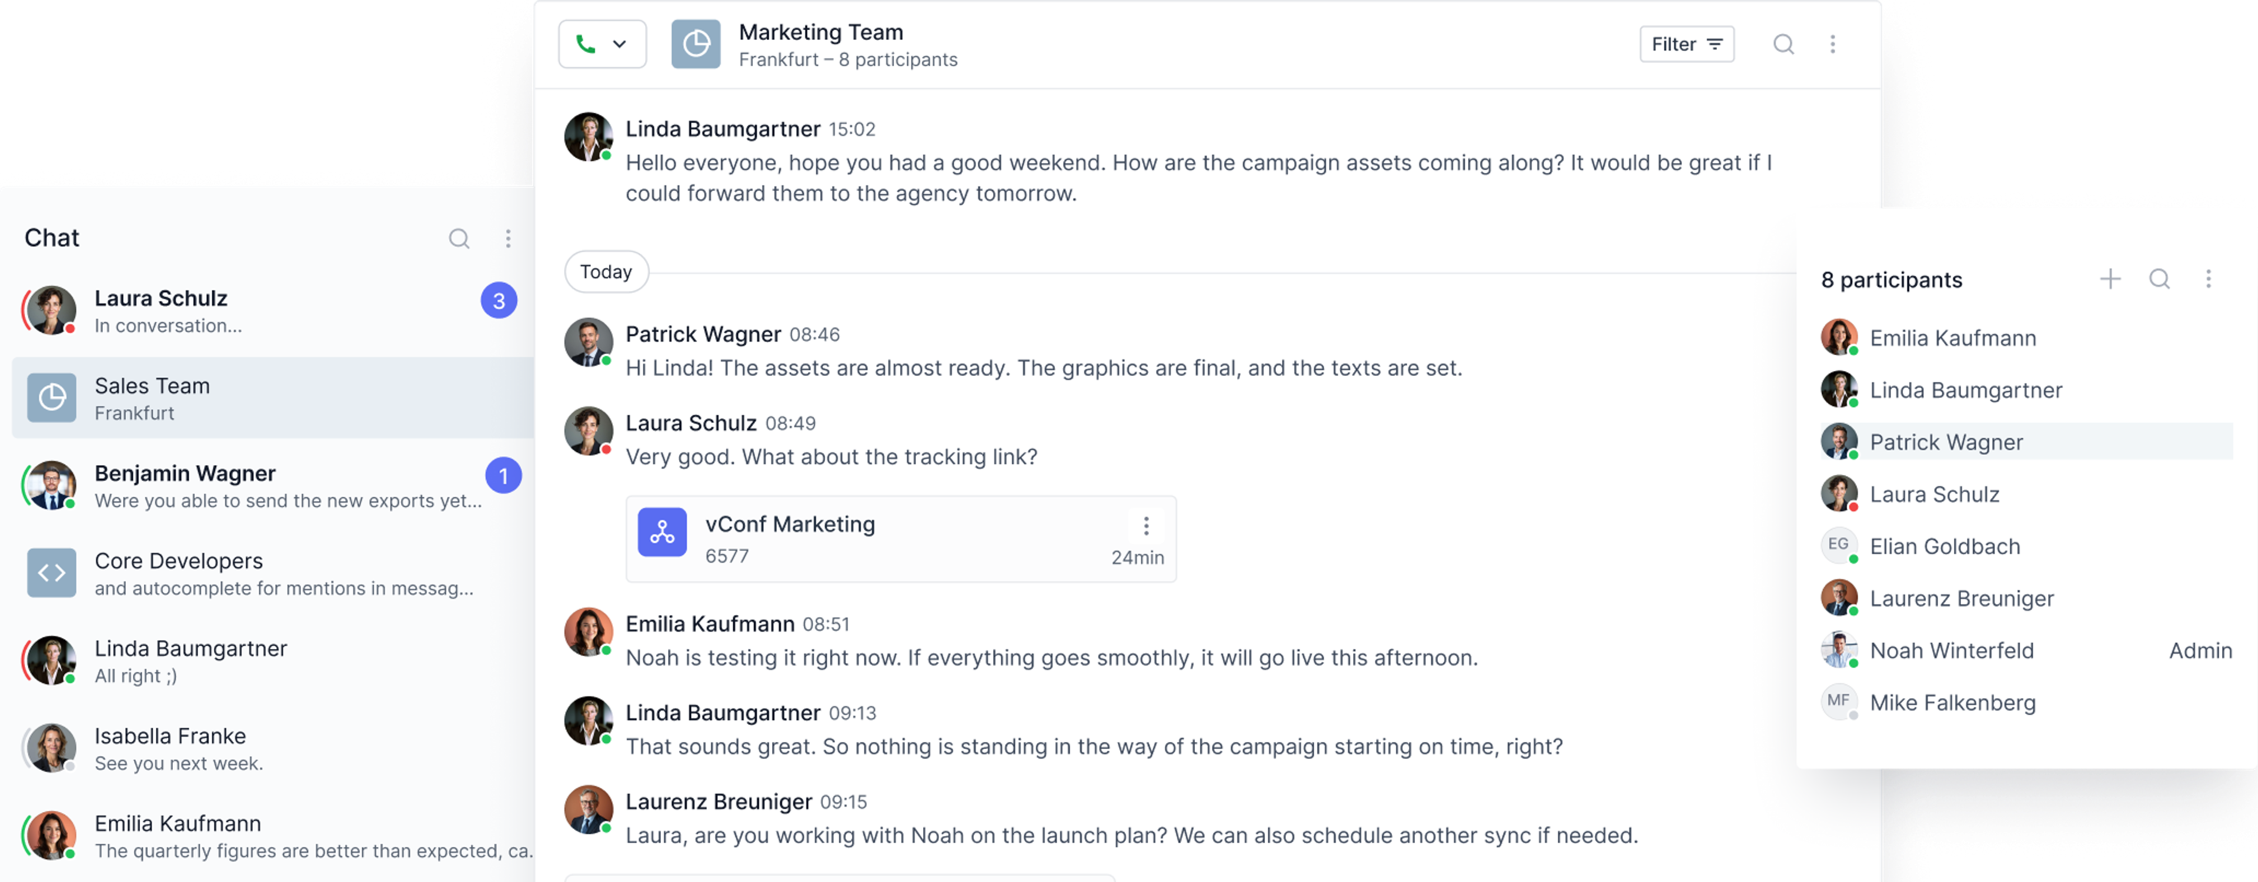2258x882 pixels.
Task: Open Benjamin Wagner's conversation
Action: [x=263, y=486]
